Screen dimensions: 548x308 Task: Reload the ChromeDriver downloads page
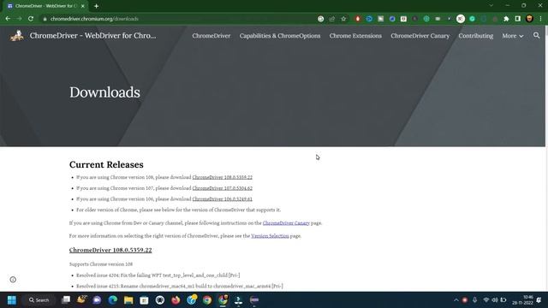31,19
